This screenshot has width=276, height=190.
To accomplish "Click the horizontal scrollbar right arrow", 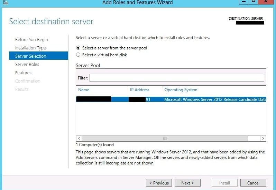I will point(263,138).
